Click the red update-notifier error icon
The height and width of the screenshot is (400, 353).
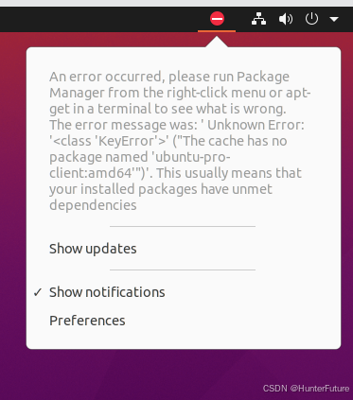pyautogui.click(x=217, y=19)
